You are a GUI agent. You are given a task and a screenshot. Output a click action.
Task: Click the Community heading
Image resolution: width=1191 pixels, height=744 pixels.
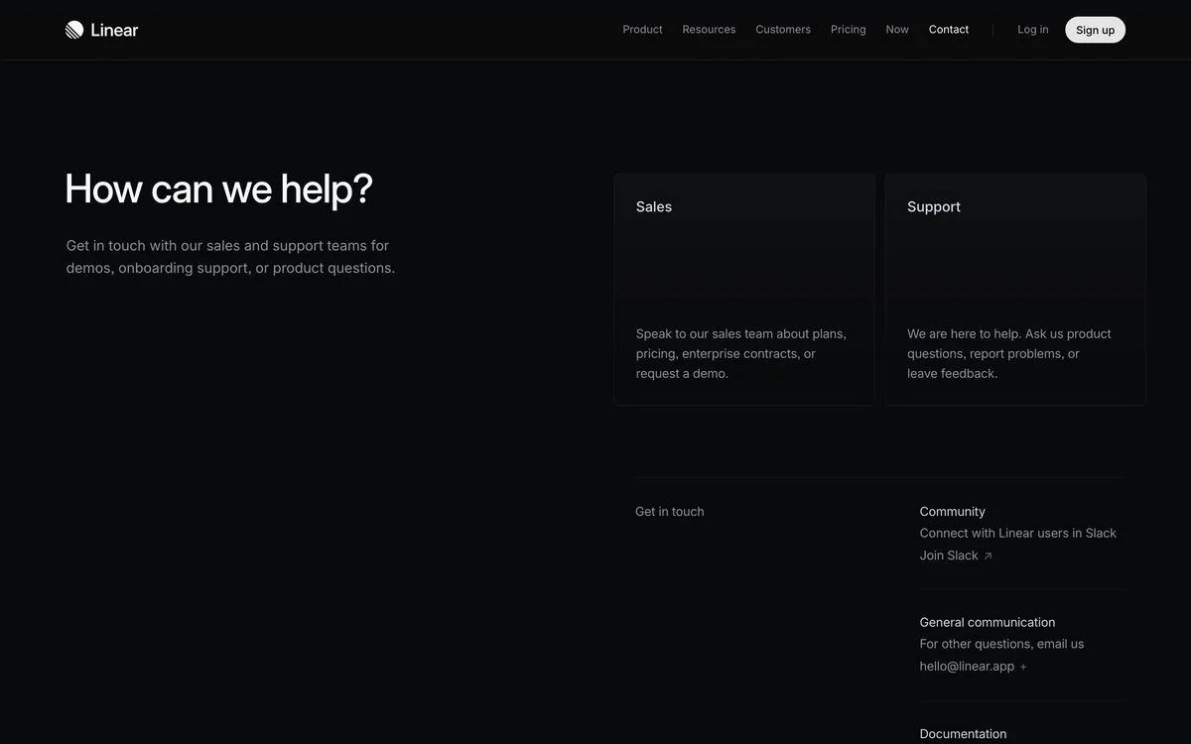pyautogui.click(x=953, y=512)
